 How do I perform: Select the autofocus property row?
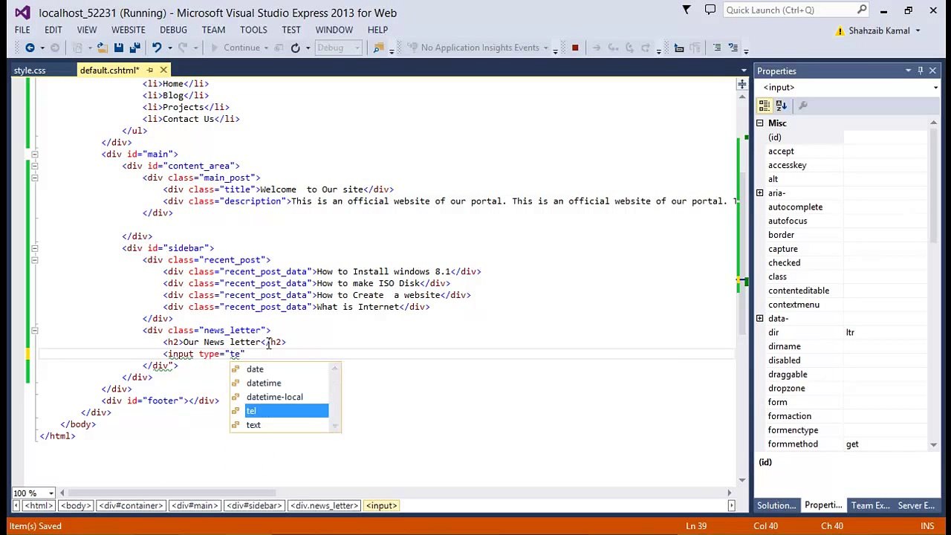point(843,221)
